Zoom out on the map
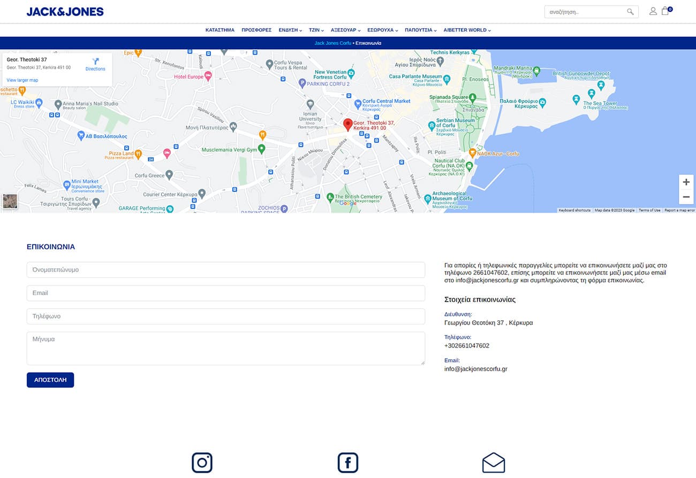 point(686,197)
